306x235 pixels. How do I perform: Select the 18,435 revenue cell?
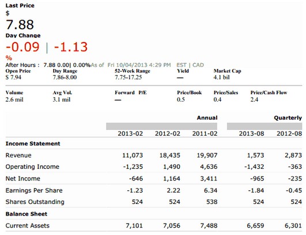click(x=170, y=155)
